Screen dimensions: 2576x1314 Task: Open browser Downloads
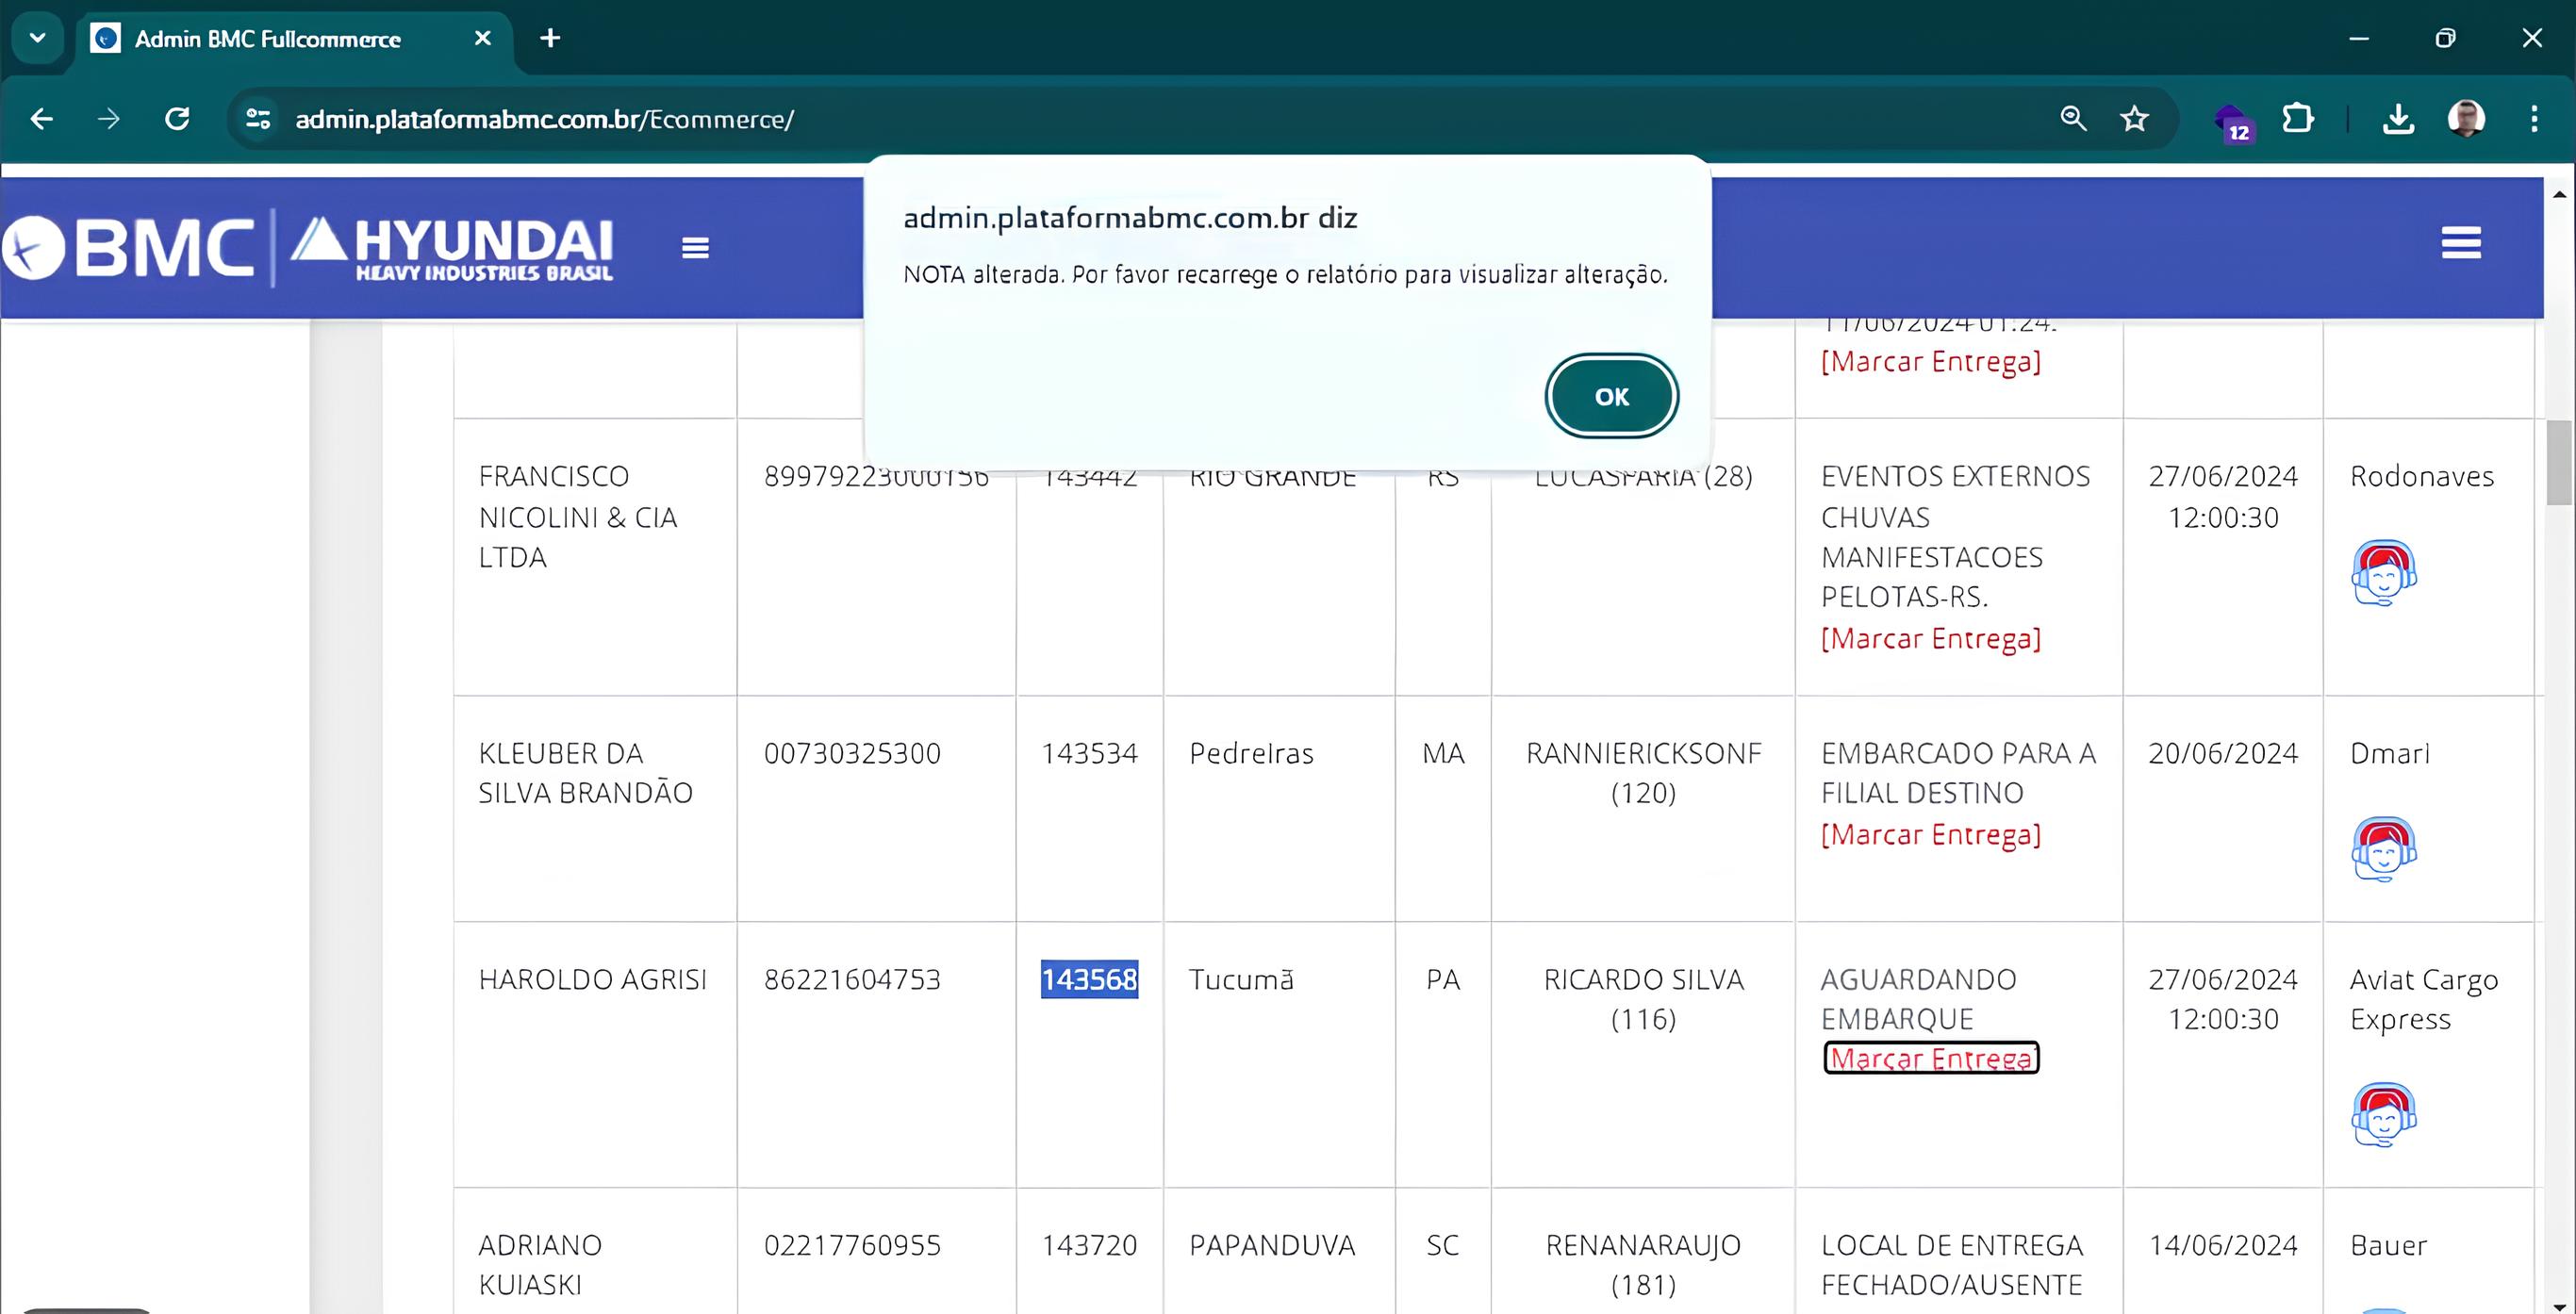(x=2398, y=119)
